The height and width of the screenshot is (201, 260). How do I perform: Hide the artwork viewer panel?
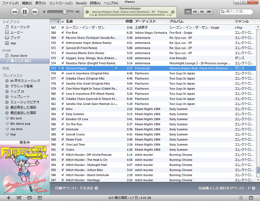[x=40, y=198]
